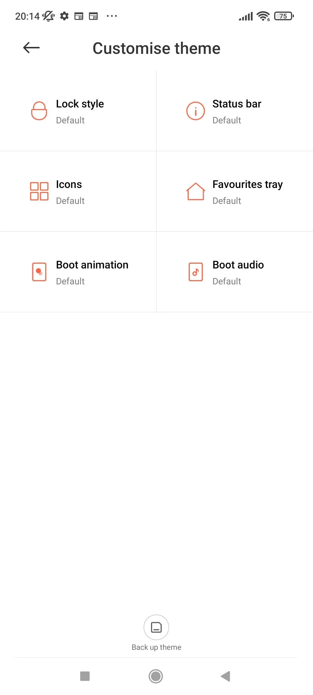The width and height of the screenshot is (313, 695).
Task: Tap the Boot audio music note icon
Action: tap(196, 272)
